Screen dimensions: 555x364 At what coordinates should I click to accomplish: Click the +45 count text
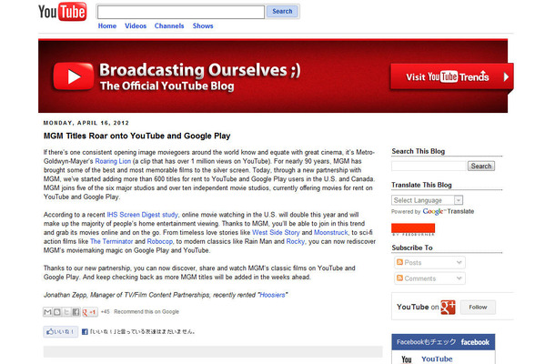[106, 311]
